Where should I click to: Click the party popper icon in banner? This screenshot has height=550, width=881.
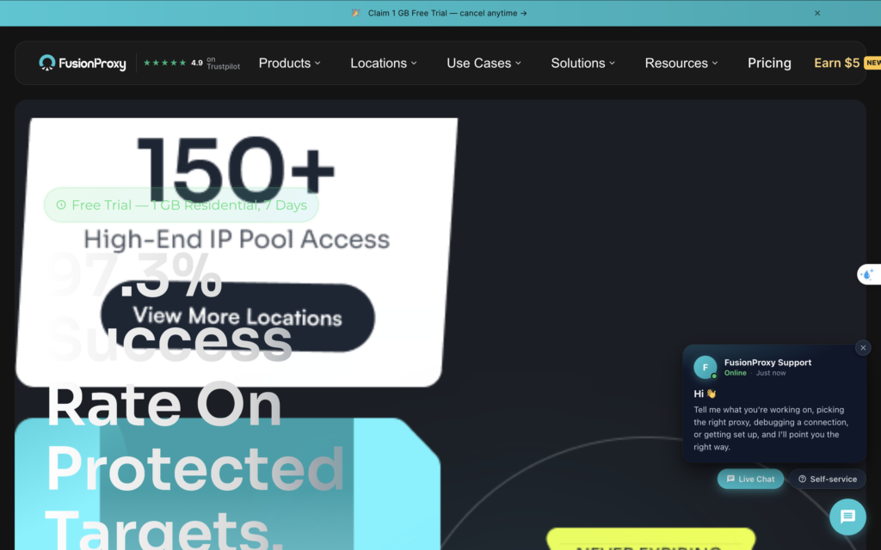355,13
